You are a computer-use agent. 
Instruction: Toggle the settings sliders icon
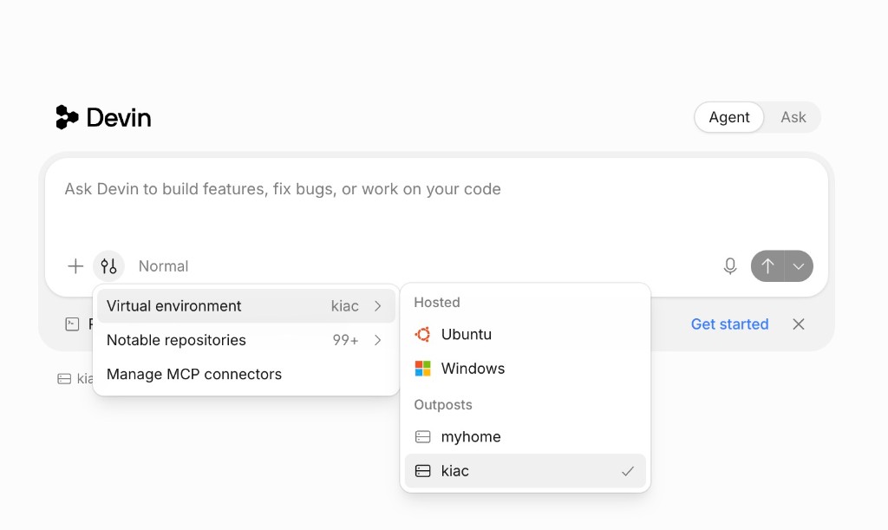coord(108,266)
